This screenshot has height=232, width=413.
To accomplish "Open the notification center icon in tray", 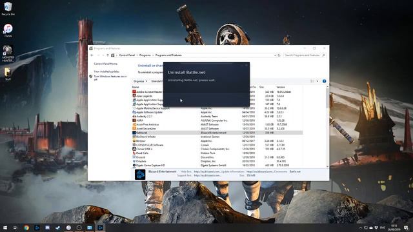I will pos(407,227).
